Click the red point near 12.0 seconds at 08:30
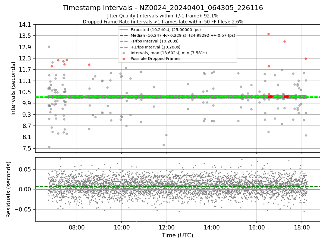Viewport: 326px width, 245px height. 89,65
